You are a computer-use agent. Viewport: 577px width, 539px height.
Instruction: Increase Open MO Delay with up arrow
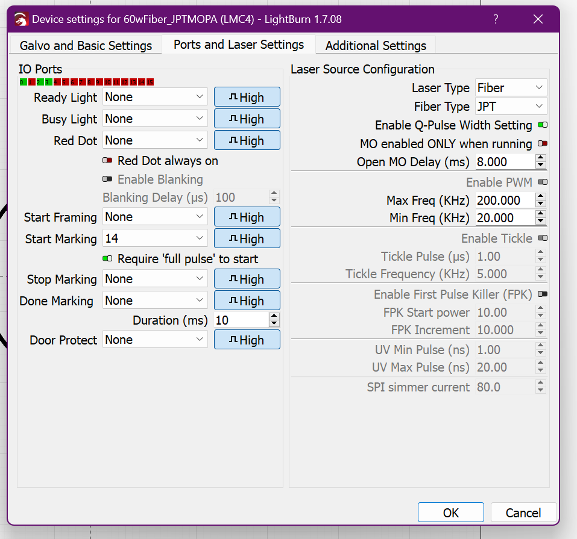(541, 158)
